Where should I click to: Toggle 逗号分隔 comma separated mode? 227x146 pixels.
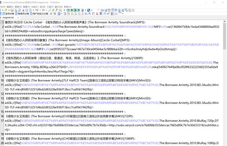[9, 14]
